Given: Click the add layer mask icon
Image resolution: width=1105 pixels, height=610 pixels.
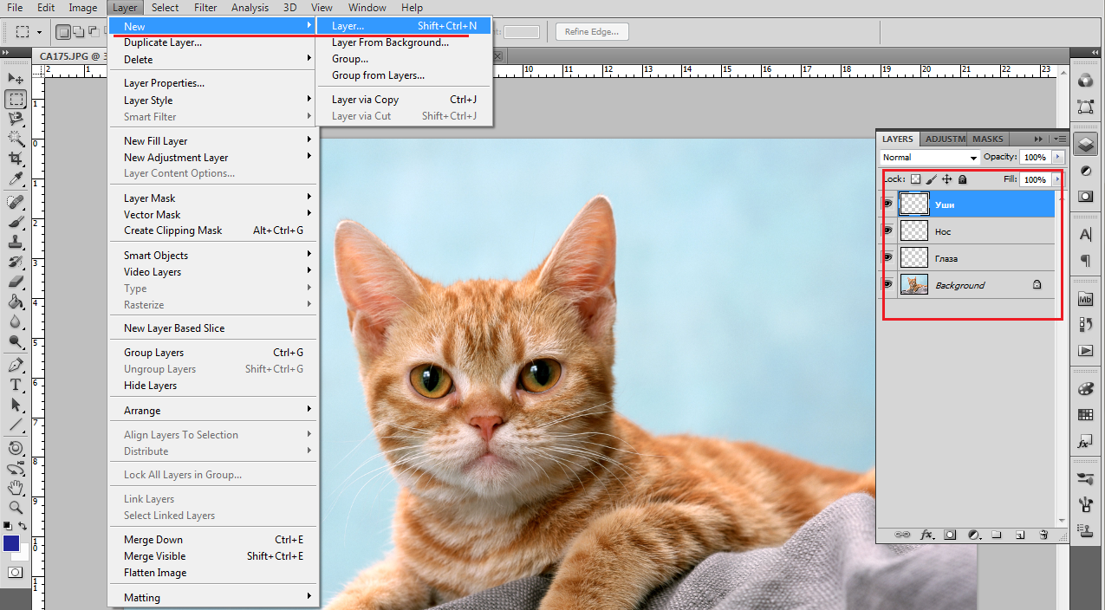Looking at the screenshot, I should (x=950, y=535).
